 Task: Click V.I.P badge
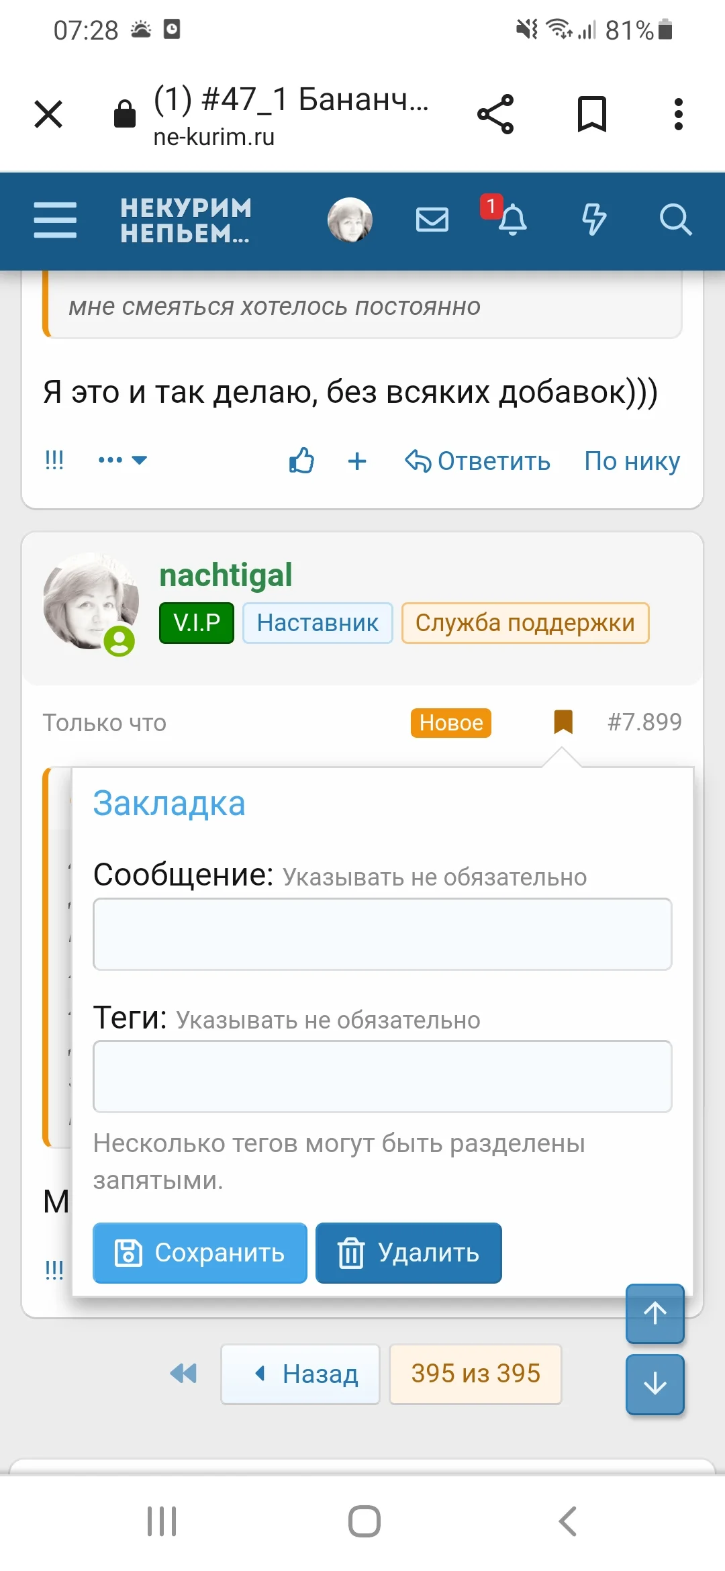coord(197,623)
